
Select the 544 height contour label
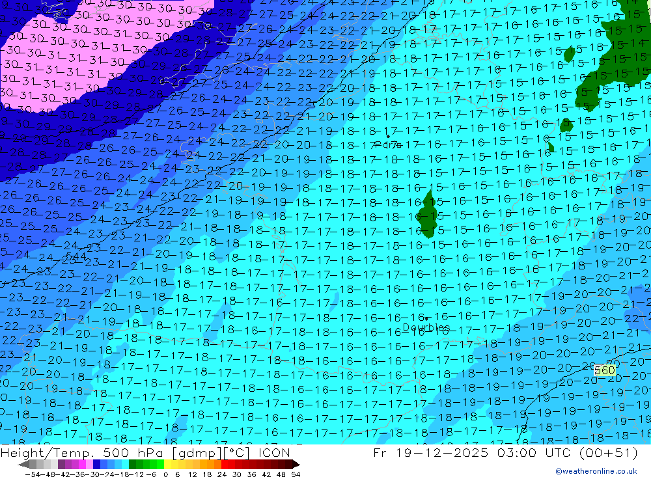coord(76,256)
